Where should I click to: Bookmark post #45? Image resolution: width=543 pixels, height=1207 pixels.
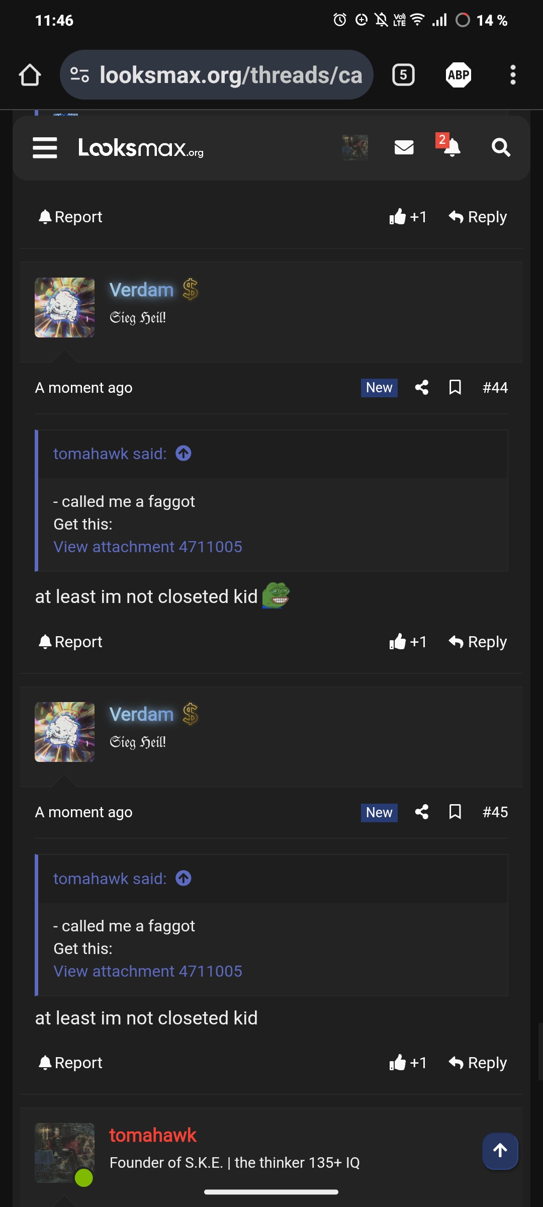(455, 813)
